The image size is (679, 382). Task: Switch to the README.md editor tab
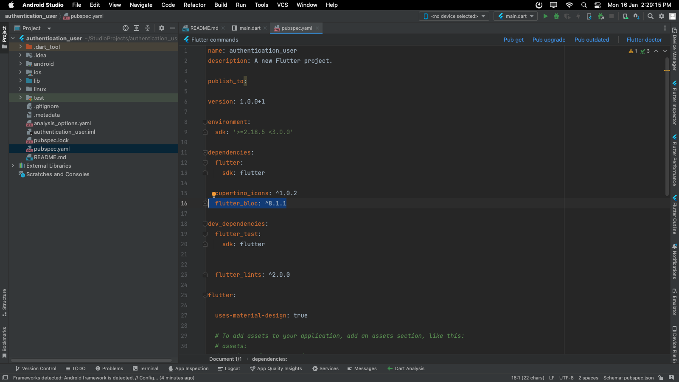[x=204, y=28]
